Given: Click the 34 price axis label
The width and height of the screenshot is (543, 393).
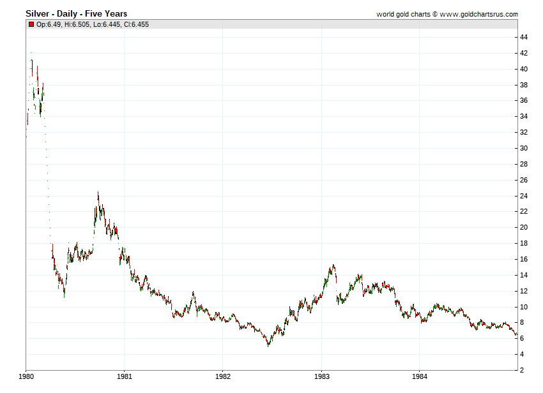Looking at the screenshot, I should pyautogui.click(x=524, y=116).
